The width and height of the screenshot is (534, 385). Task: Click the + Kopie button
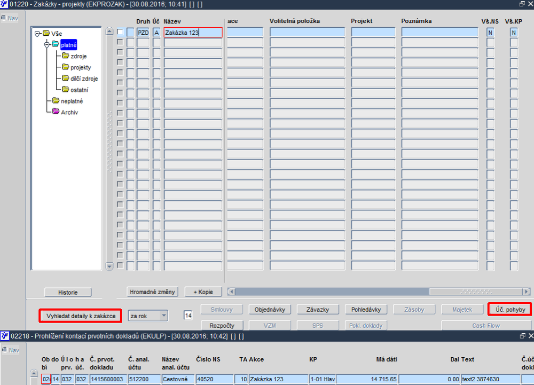click(203, 292)
